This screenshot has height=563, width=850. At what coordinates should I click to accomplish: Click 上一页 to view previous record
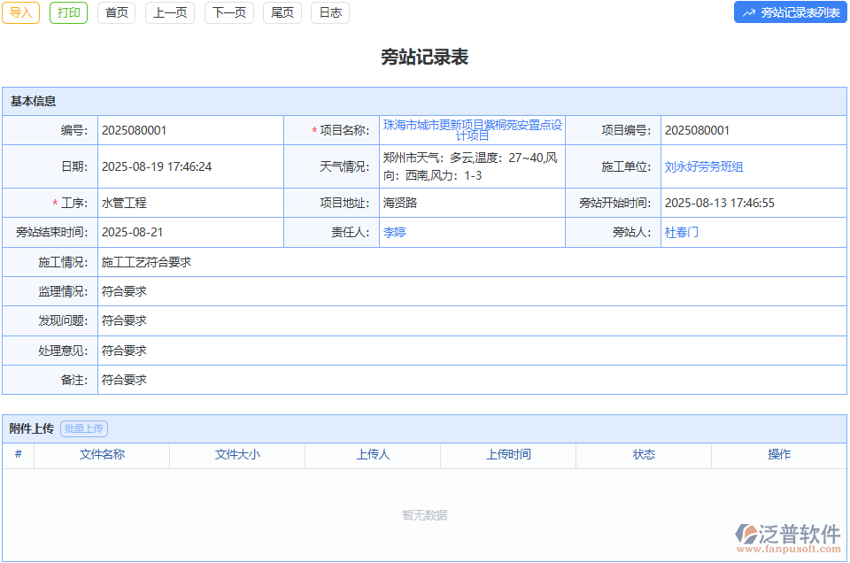pos(169,13)
